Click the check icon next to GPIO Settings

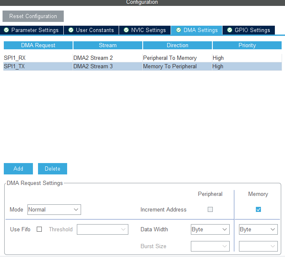[x=230, y=30]
